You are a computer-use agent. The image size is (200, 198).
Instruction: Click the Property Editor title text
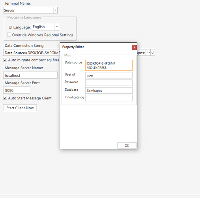tap(73, 47)
